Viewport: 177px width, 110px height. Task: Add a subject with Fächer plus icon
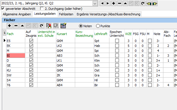(10, 26)
